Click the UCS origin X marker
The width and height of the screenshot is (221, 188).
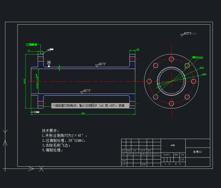click(41, 169)
